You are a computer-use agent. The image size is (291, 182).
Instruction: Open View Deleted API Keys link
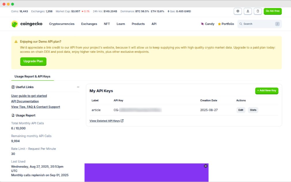click(x=105, y=121)
